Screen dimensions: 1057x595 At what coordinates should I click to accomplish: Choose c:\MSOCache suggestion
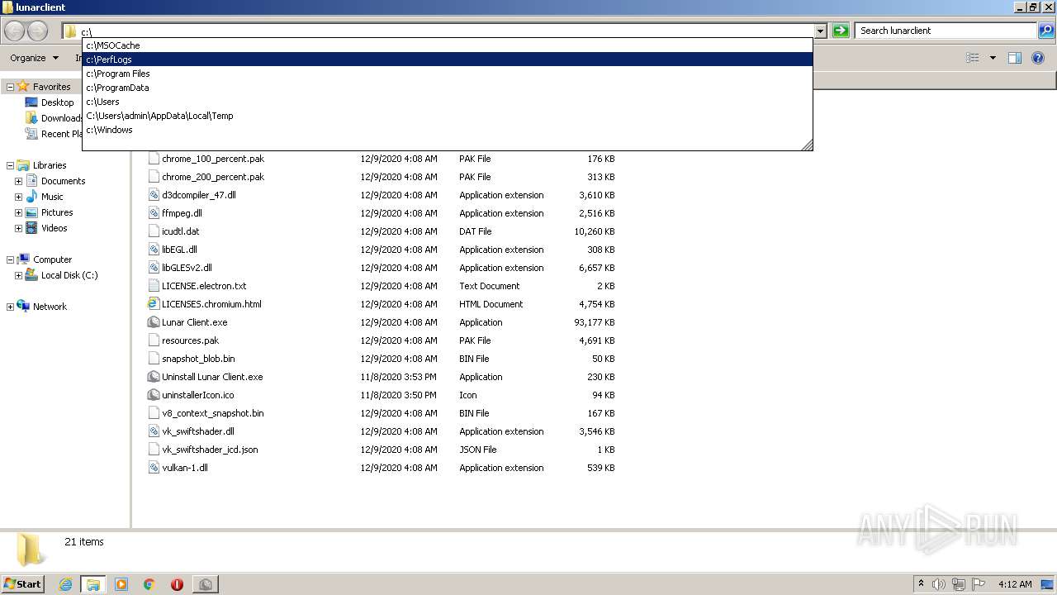(447, 45)
